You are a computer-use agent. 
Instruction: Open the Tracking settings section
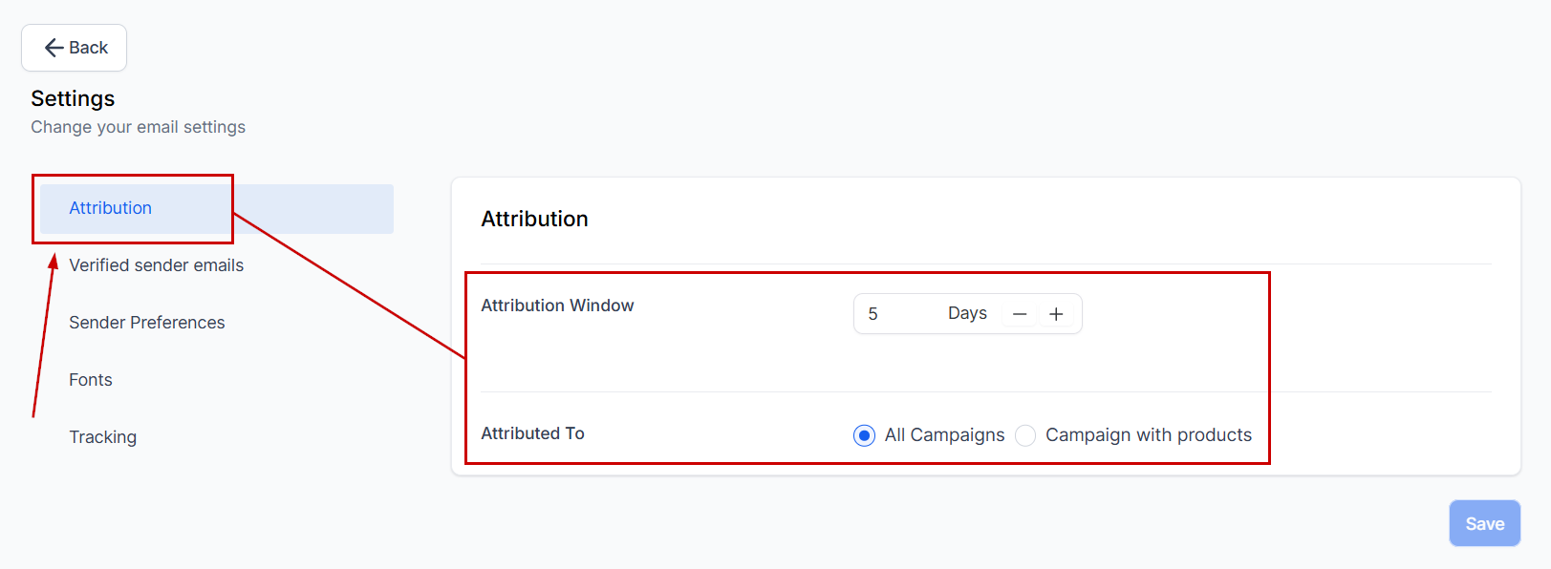point(102,437)
